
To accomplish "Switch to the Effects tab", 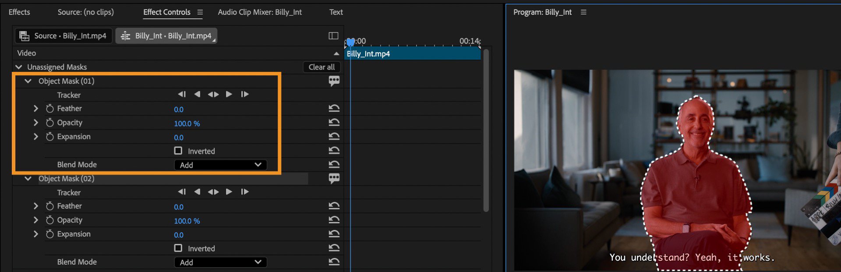I will point(19,12).
